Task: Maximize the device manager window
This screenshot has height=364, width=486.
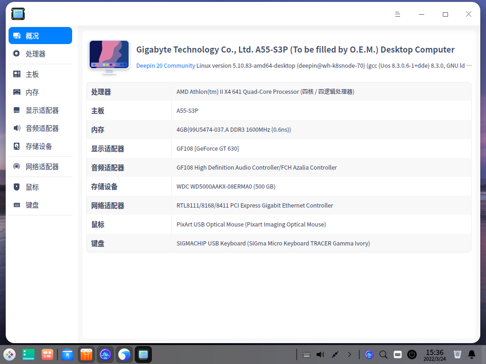Action: (445, 14)
